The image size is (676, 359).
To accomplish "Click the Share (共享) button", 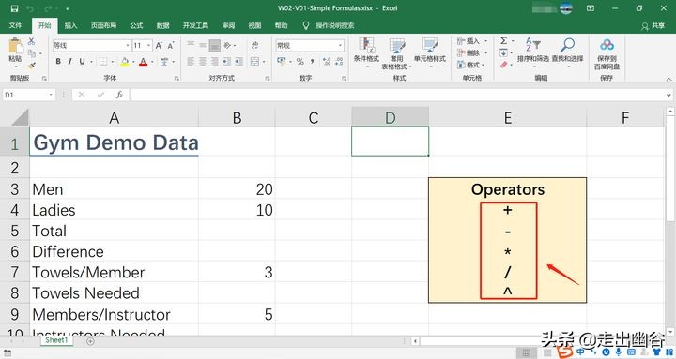I will tap(653, 26).
